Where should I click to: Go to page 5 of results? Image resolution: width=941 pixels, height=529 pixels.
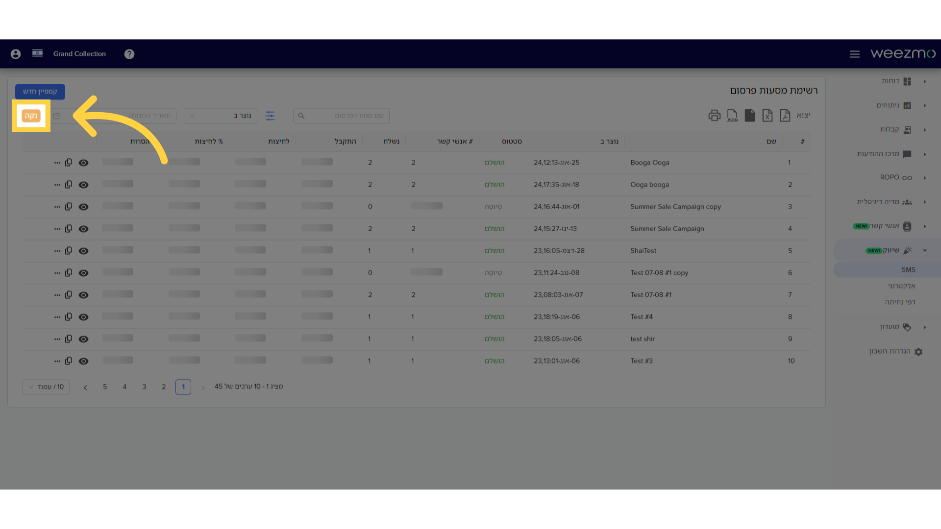105,387
